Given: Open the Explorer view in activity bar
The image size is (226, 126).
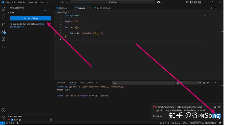Looking at the screenshot, I should [x=3, y=9].
